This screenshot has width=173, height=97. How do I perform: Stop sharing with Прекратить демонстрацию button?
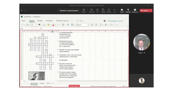(x=69, y=11)
